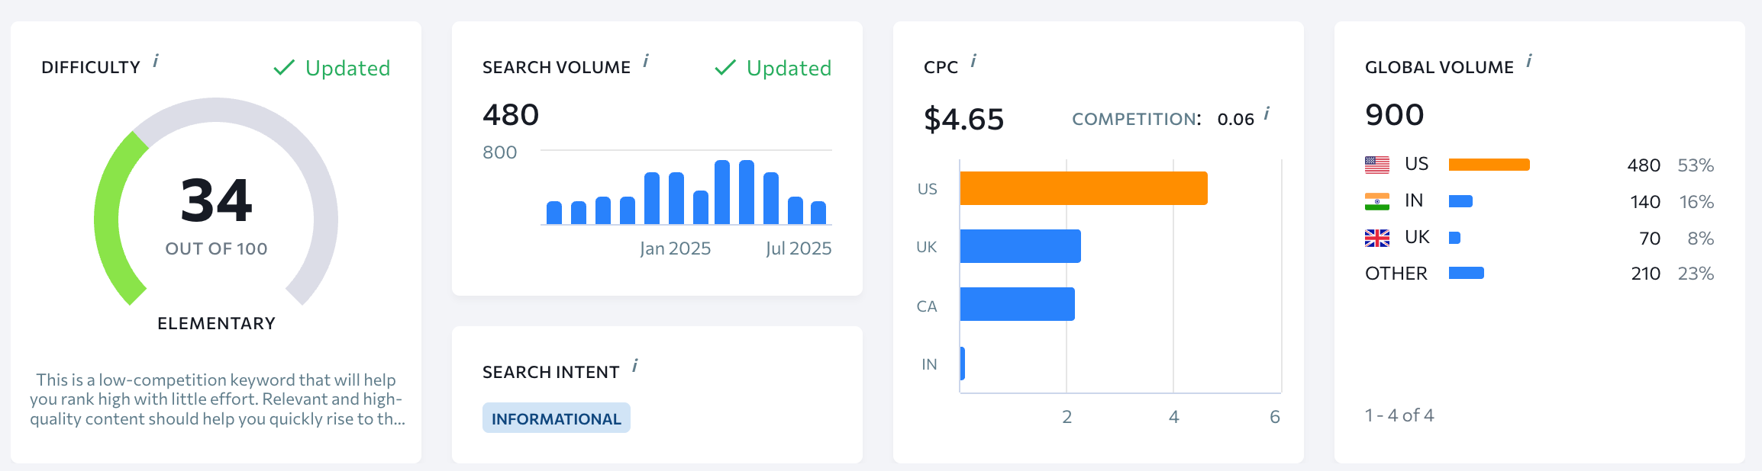Screen dimensions: 1762x471
Task: Click the orange US global volume bar
Action: (x=1489, y=165)
